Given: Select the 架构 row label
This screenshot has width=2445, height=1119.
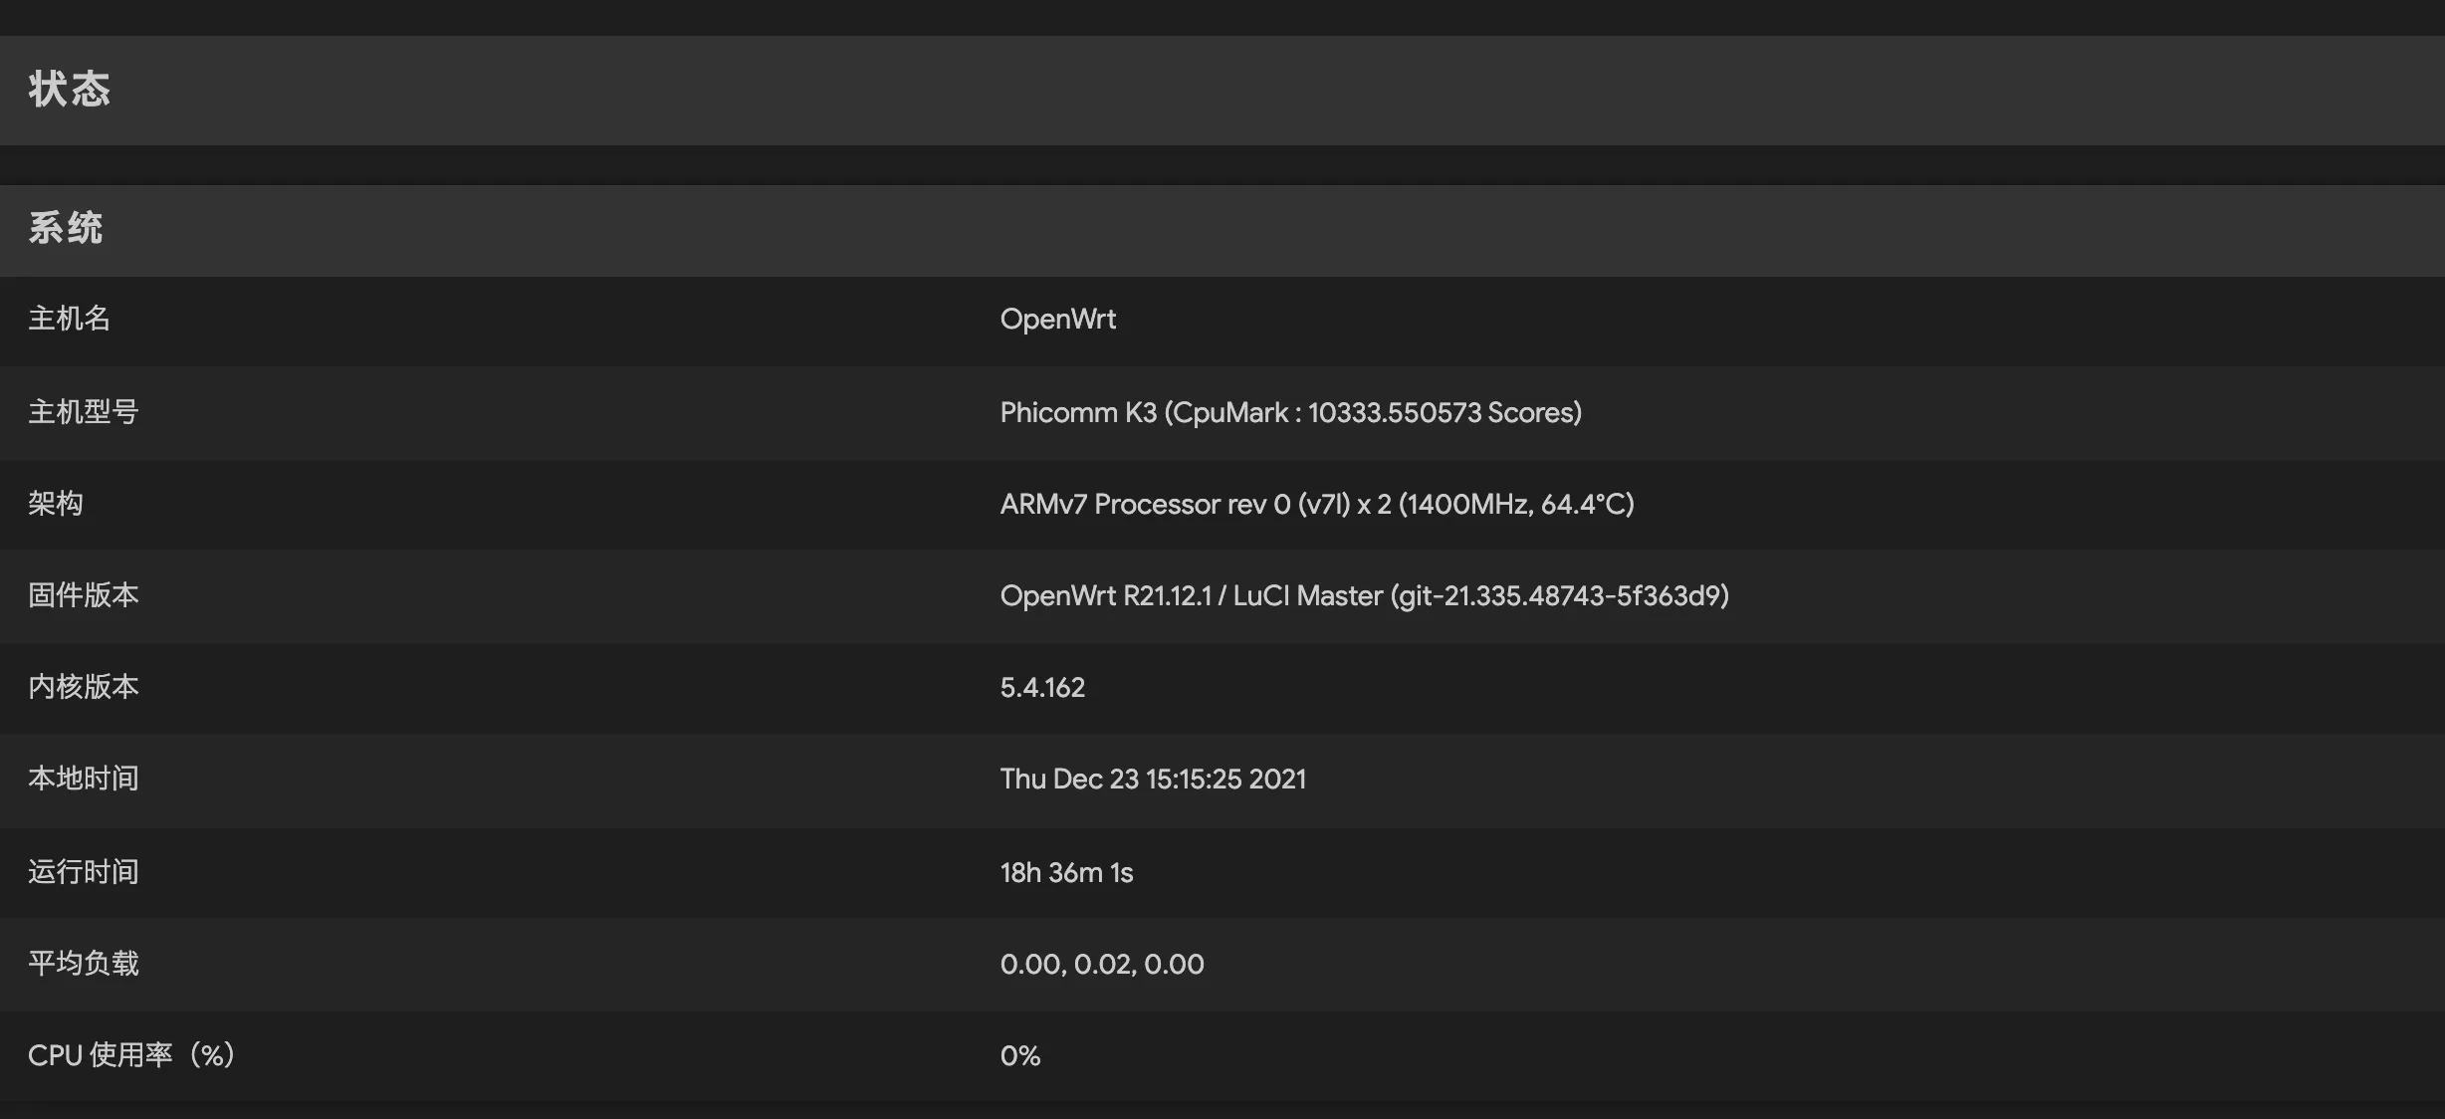Looking at the screenshot, I should tap(56, 503).
